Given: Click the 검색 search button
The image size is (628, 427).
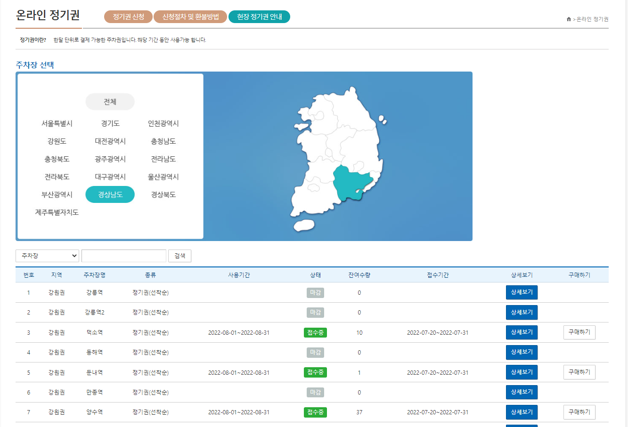Looking at the screenshot, I should point(180,256).
